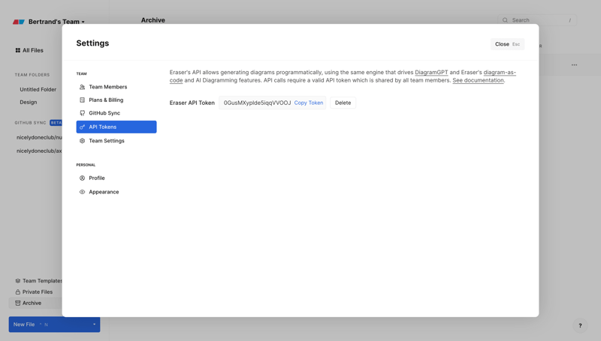601x341 pixels.
Task: Click the Plans & Billing icon
Action: 82,100
